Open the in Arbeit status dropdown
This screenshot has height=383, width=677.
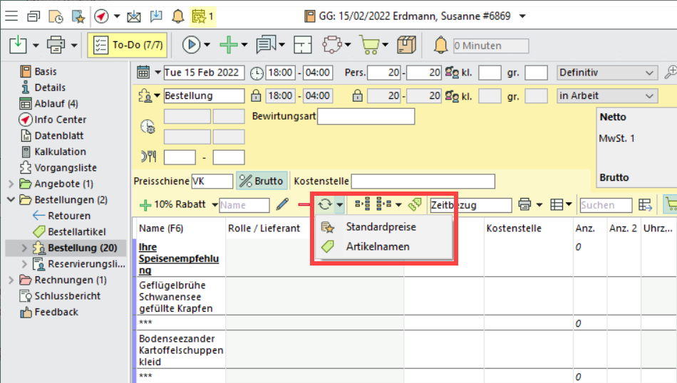(606, 95)
